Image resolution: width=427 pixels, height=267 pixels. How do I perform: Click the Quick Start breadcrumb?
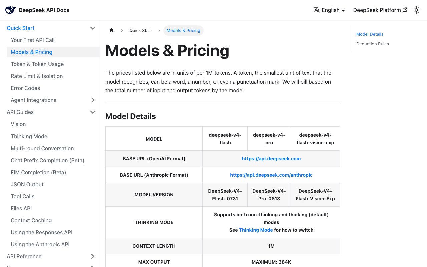141,30
